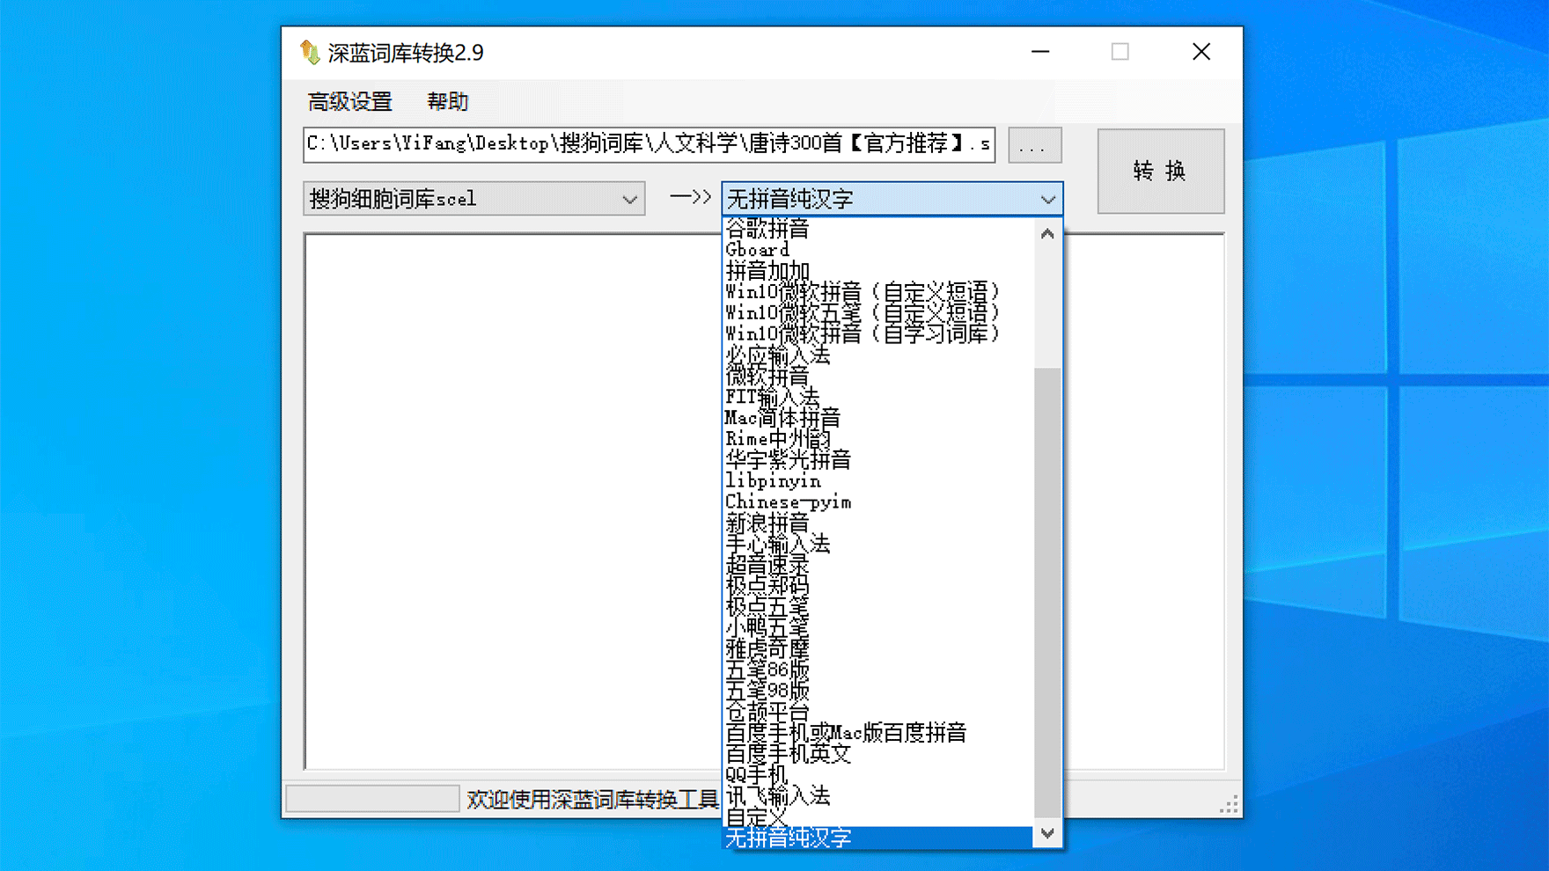Screen dimensions: 1549x871
Task: Select 拼音加加 from the list
Action: pyautogui.click(x=877, y=271)
